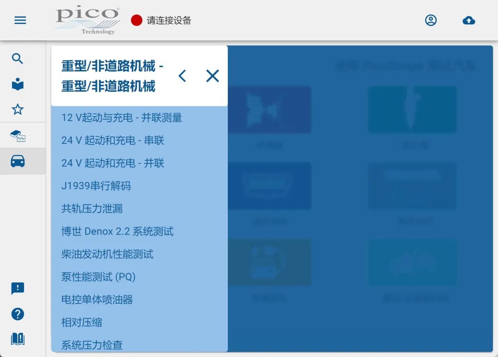Choose 柴油发动机性能测试
Screen dimensions: 498x357
point(107,254)
